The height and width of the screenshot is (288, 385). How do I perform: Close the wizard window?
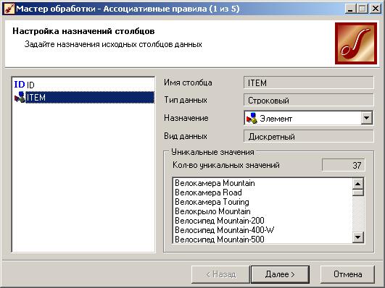click(x=376, y=9)
